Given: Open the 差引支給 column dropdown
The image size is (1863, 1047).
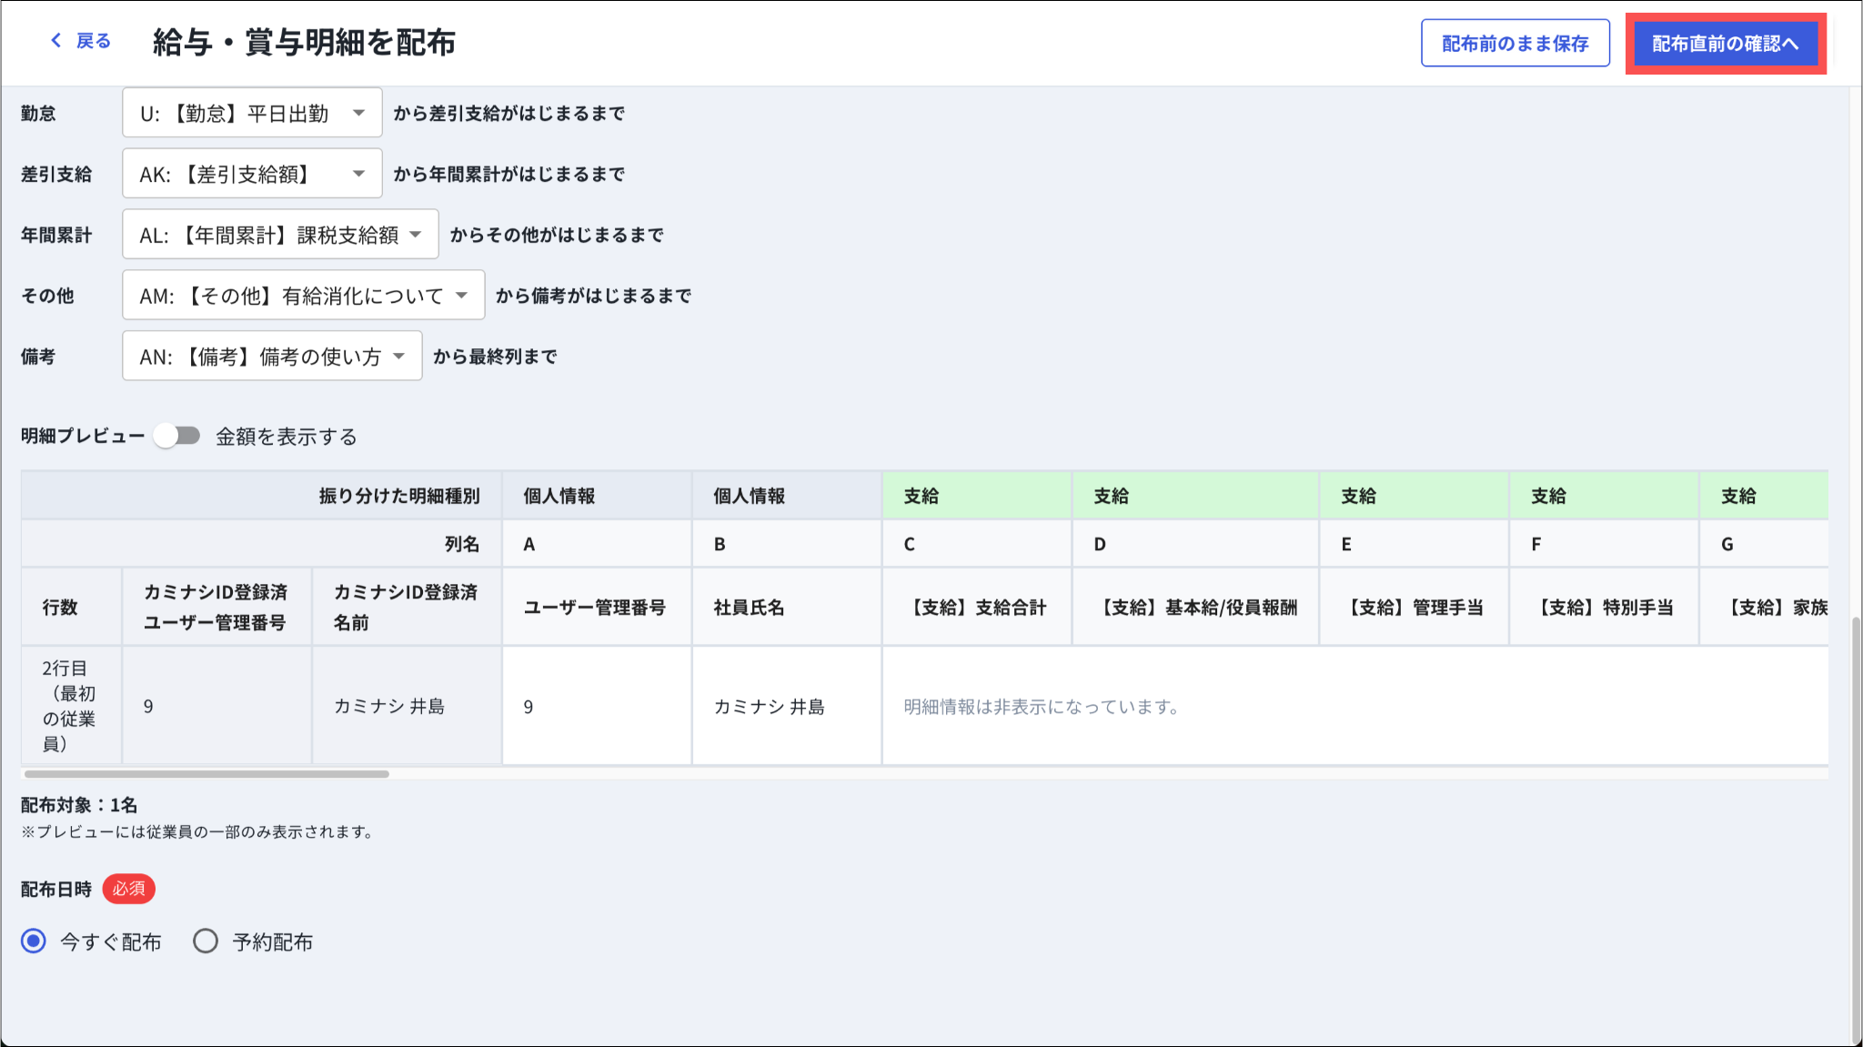Looking at the screenshot, I should (x=252, y=175).
